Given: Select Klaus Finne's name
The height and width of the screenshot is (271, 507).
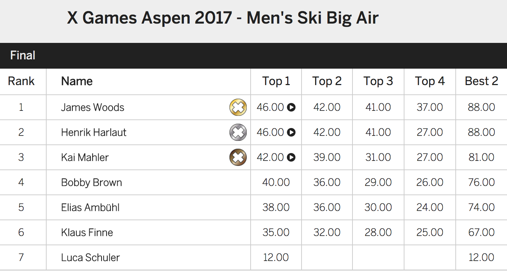Looking at the screenshot, I should [87, 232].
